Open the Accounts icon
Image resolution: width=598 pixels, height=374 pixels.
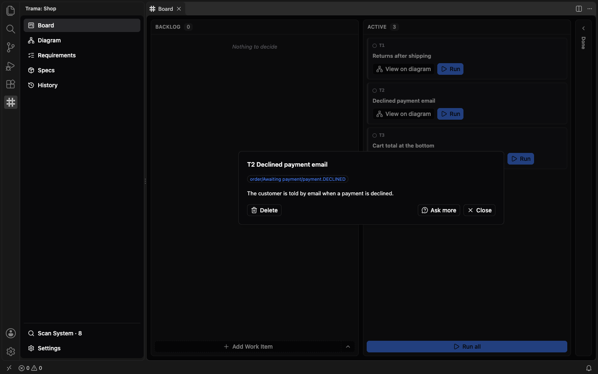(x=11, y=333)
